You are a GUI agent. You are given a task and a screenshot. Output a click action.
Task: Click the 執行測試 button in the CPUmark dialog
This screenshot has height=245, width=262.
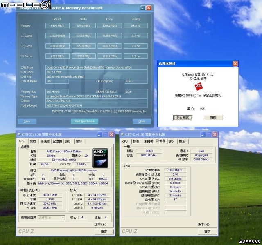[x=183, y=118]
